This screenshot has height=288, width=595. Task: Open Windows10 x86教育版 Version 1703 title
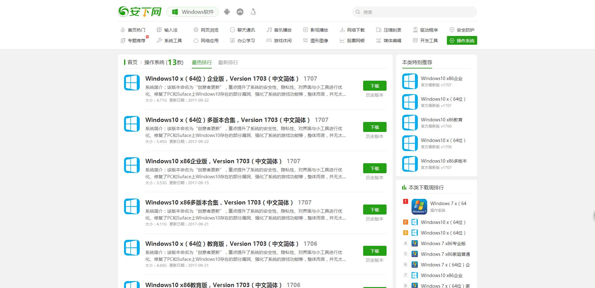(213, 285)
